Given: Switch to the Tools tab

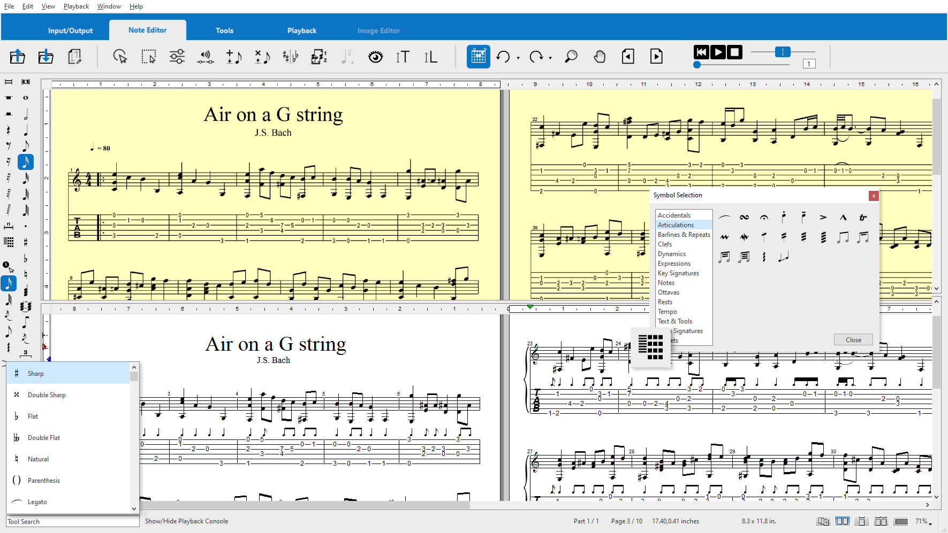Looking at the screenshot, I should [224, 30].
